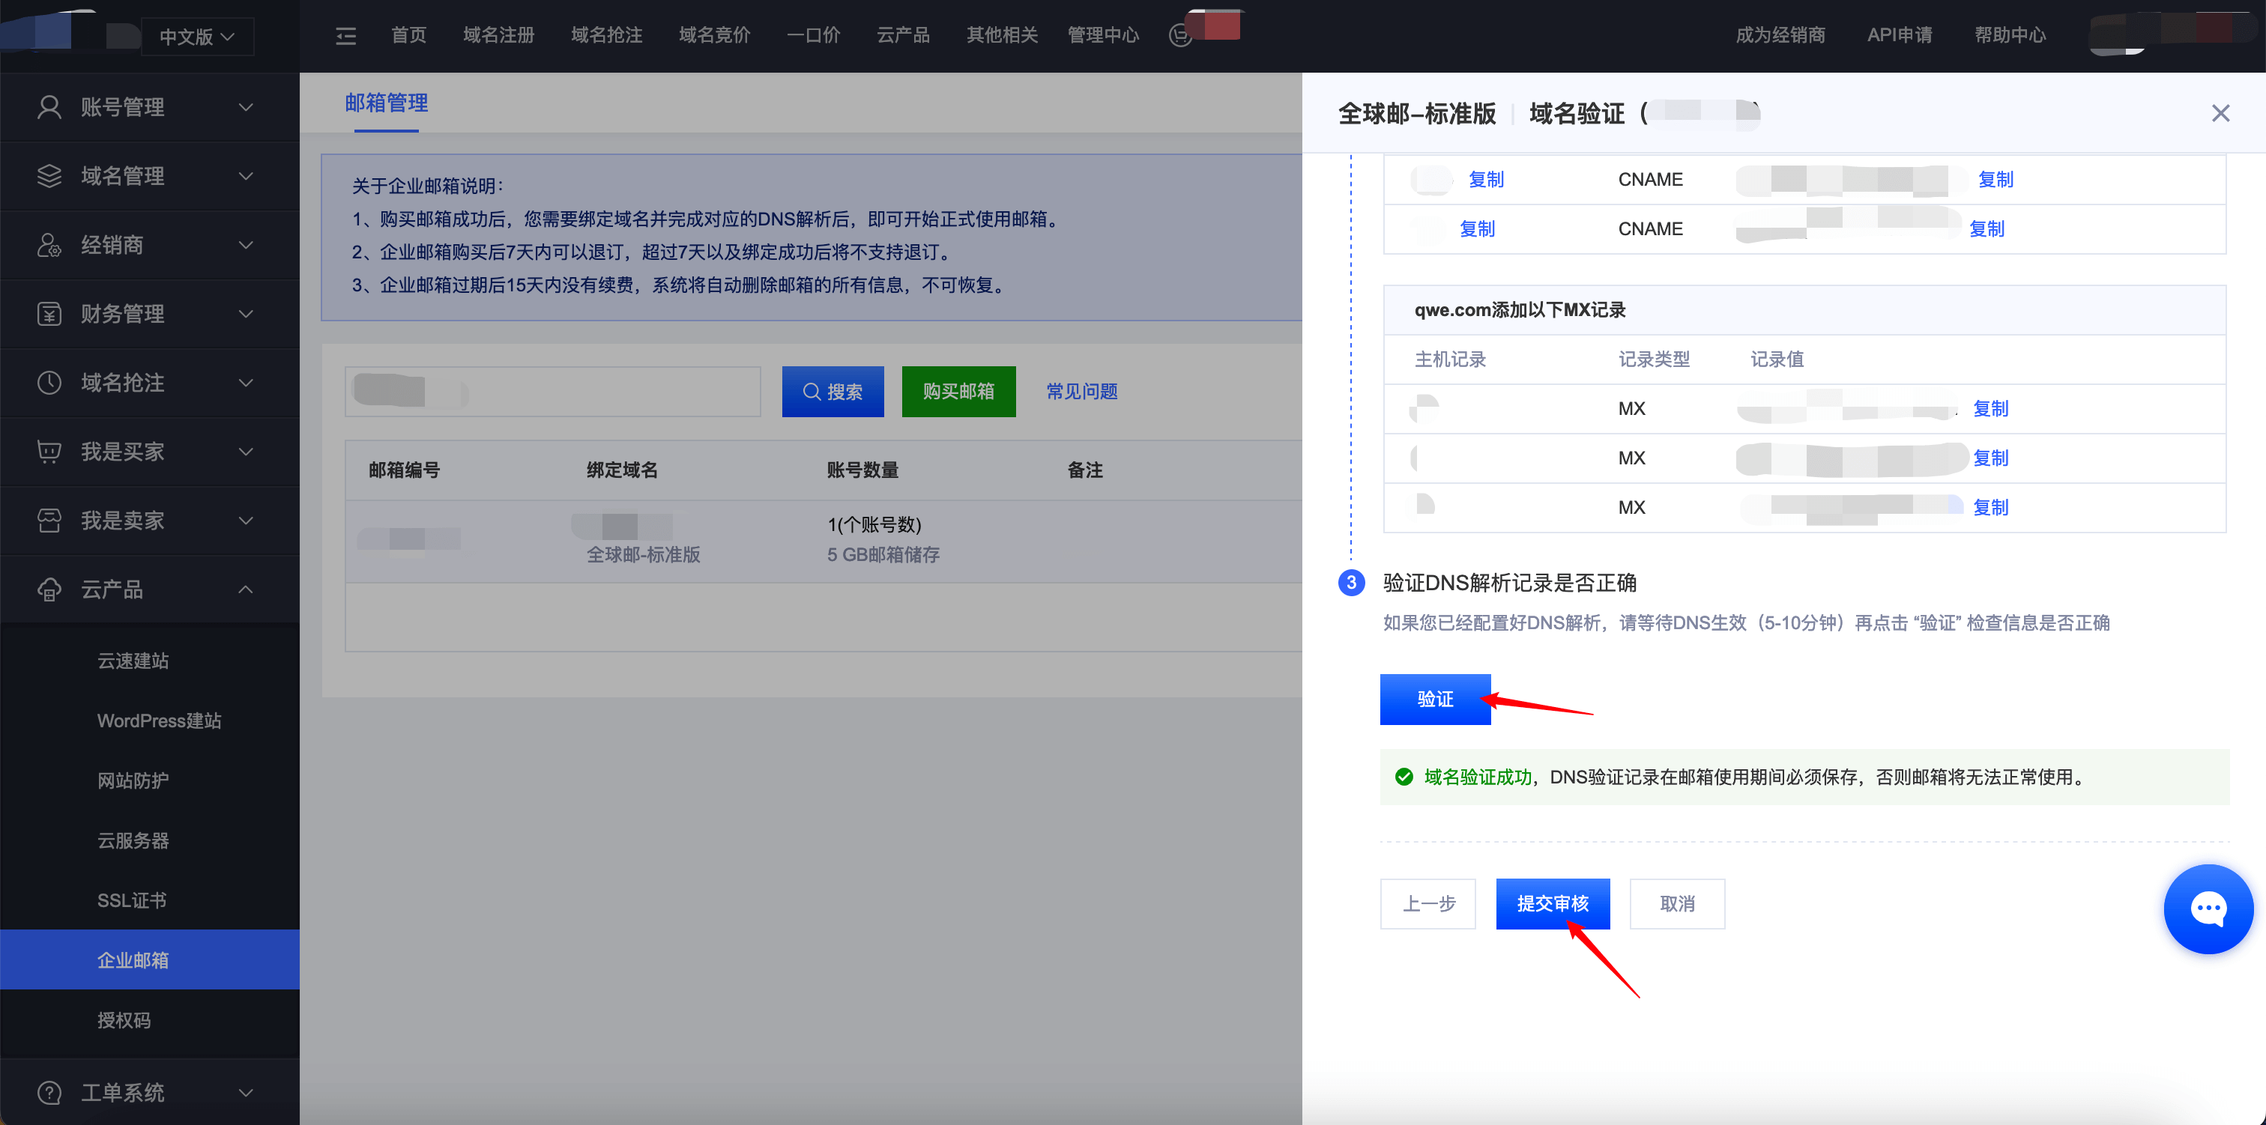Click the 域名管理 layers icon
The image size is (2266, 1125).
click(49, 176)
